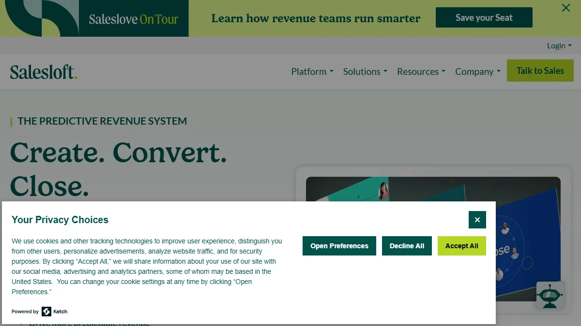Viewport: 581px width, 326px height.
Task: Click the 'Powered by' label
Action: [25, 312]
